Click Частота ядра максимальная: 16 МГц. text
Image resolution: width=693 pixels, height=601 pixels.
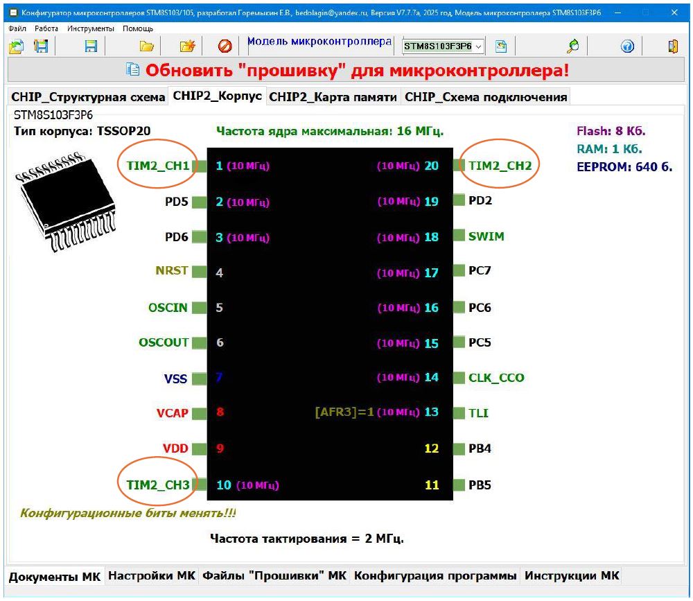click(330, 131)
